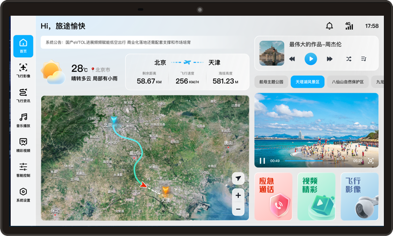Click the notification bell icon

click(x=330, y=26)
